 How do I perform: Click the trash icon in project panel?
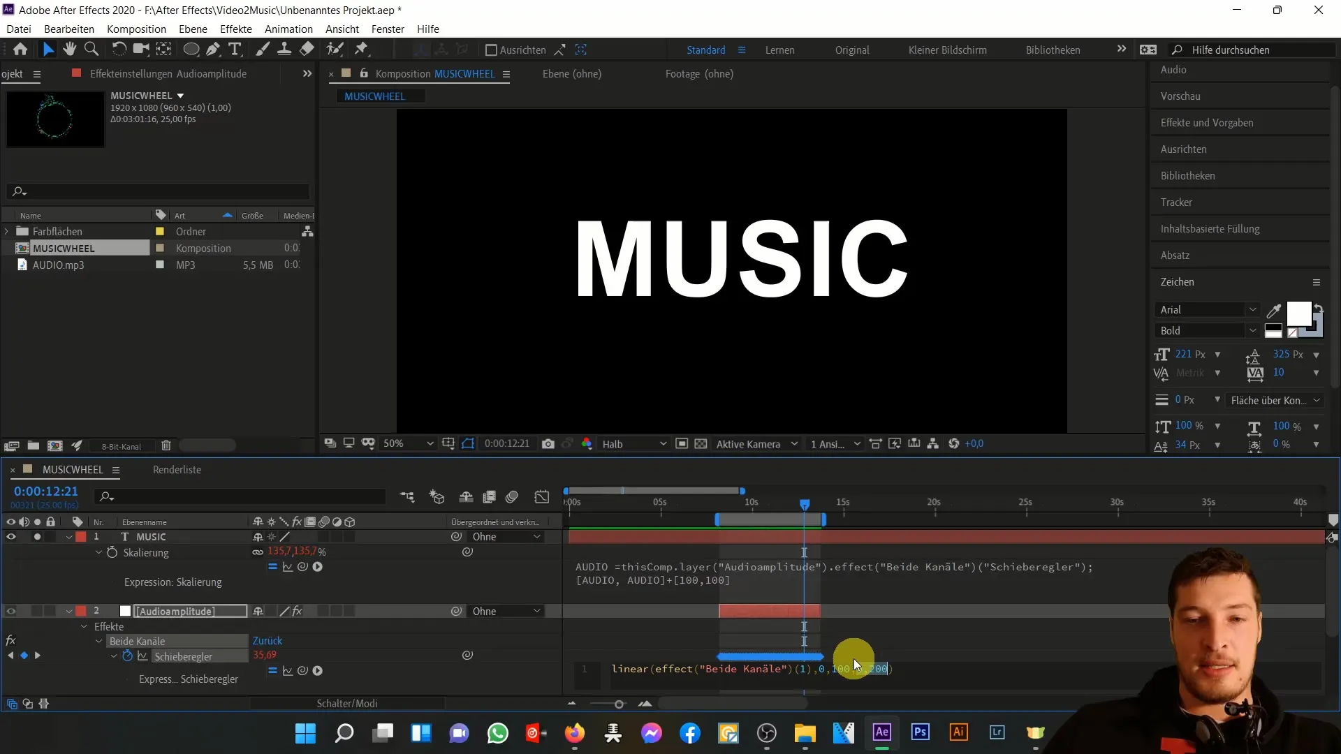(x=166, y=445)
